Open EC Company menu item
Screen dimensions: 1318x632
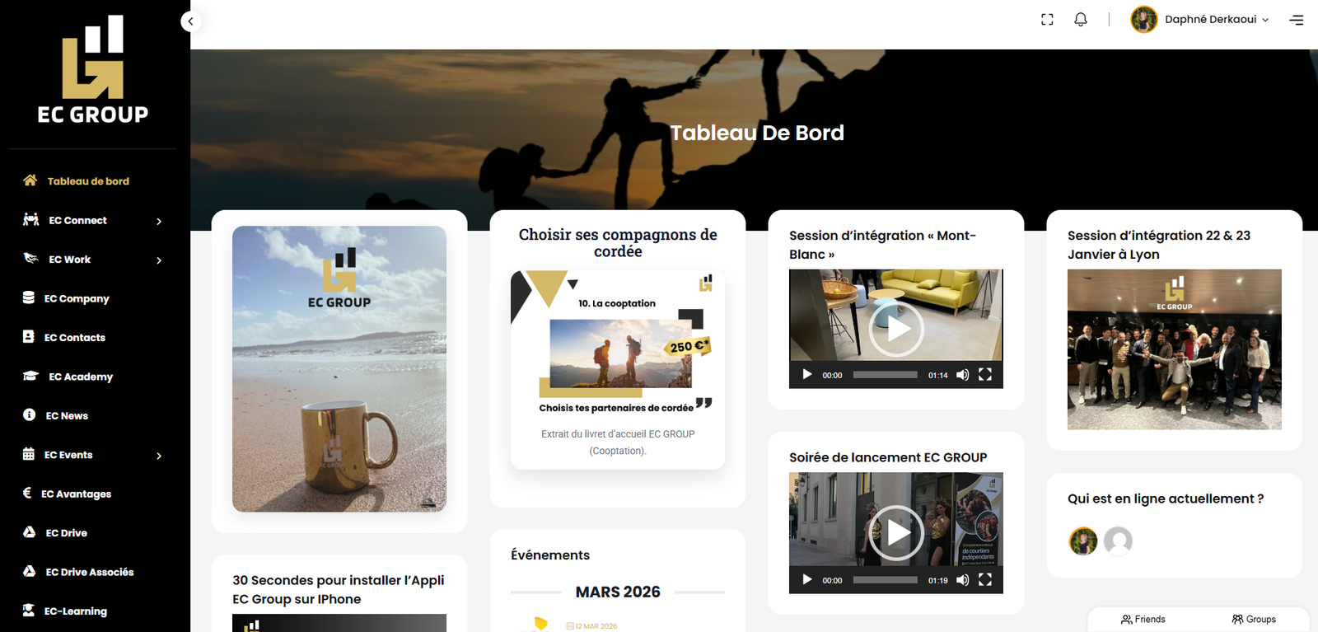point(77,298)
